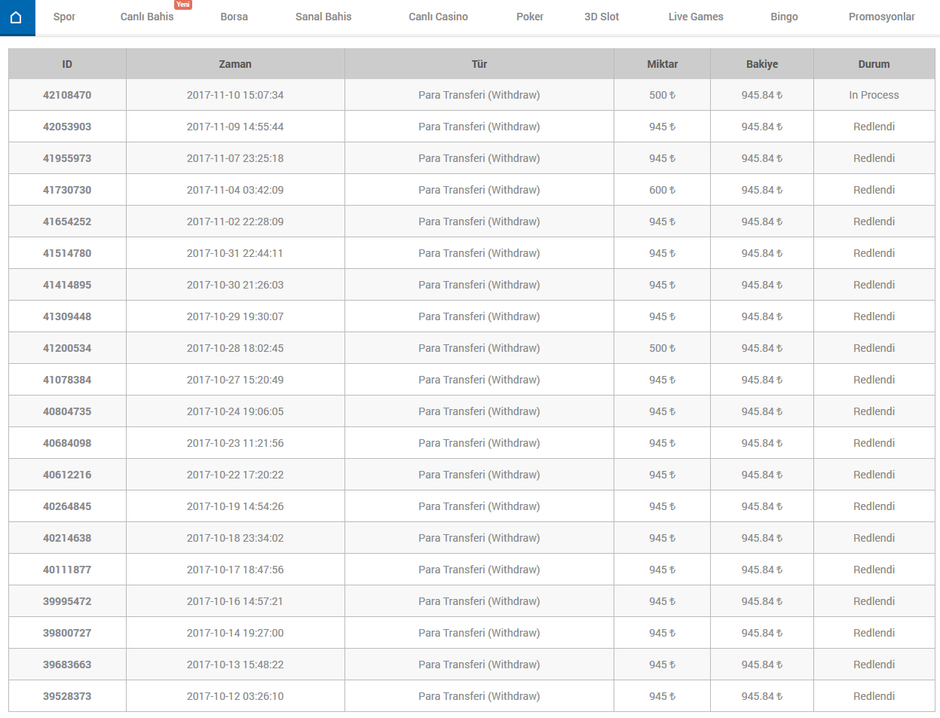Select transaction ID 41730730
The height and width of the screenshot is (718, 940).
67,190
